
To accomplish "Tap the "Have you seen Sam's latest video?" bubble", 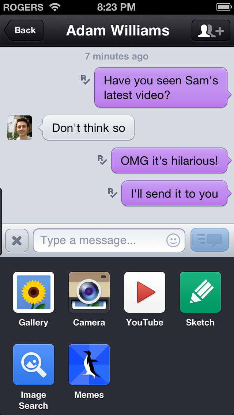I will coord(161,88).
